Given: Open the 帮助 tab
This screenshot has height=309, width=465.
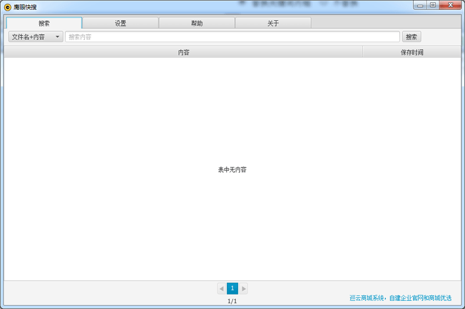Looking at the screenshot, I should point(197,23).
